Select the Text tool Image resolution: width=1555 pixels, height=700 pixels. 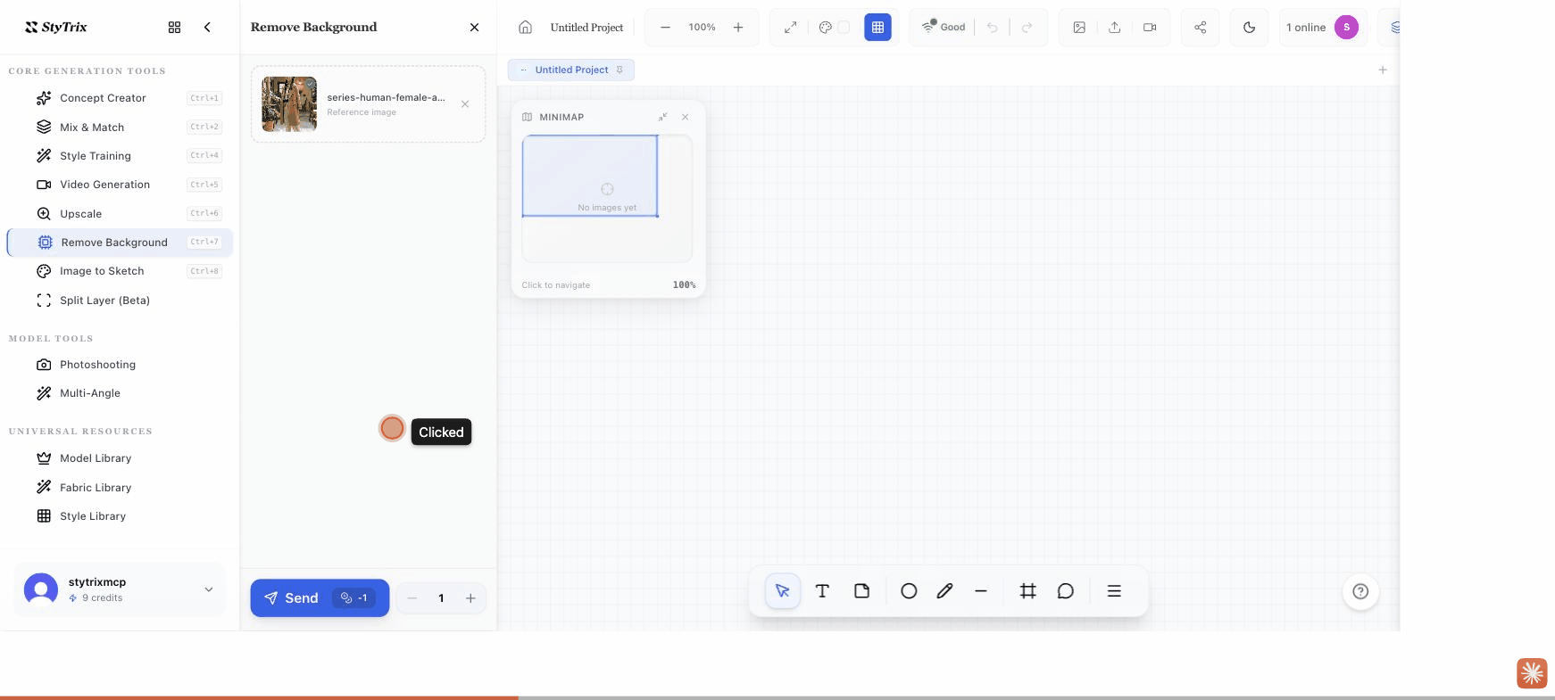click(822, 591)
